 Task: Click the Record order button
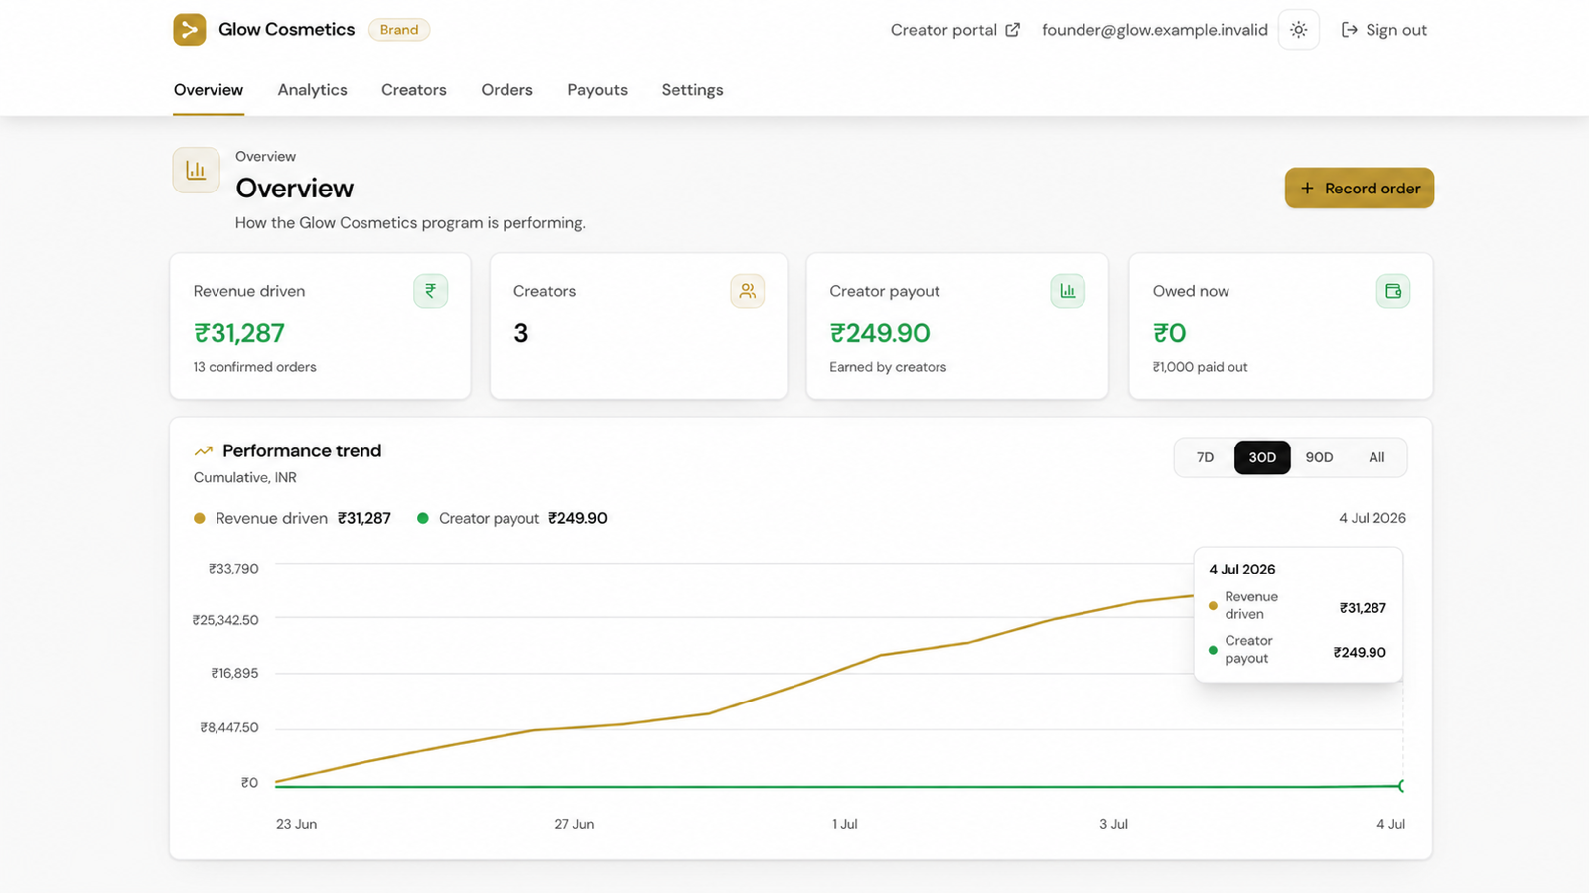point(1360,189)
